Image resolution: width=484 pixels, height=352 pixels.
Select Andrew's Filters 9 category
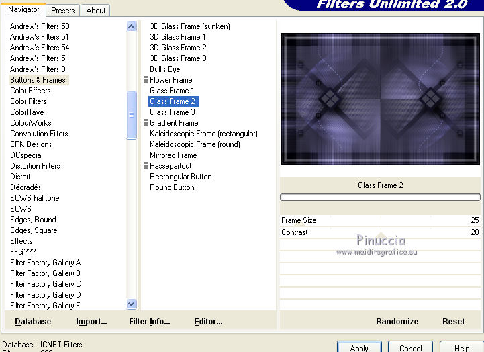(38, 69)
